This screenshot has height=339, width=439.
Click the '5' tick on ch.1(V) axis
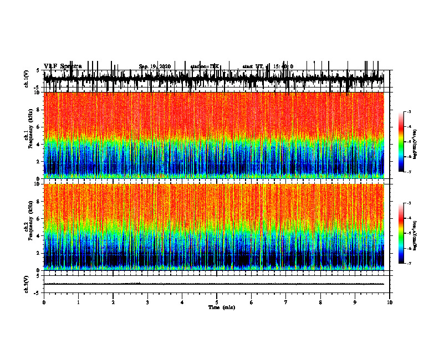(38, 70)
